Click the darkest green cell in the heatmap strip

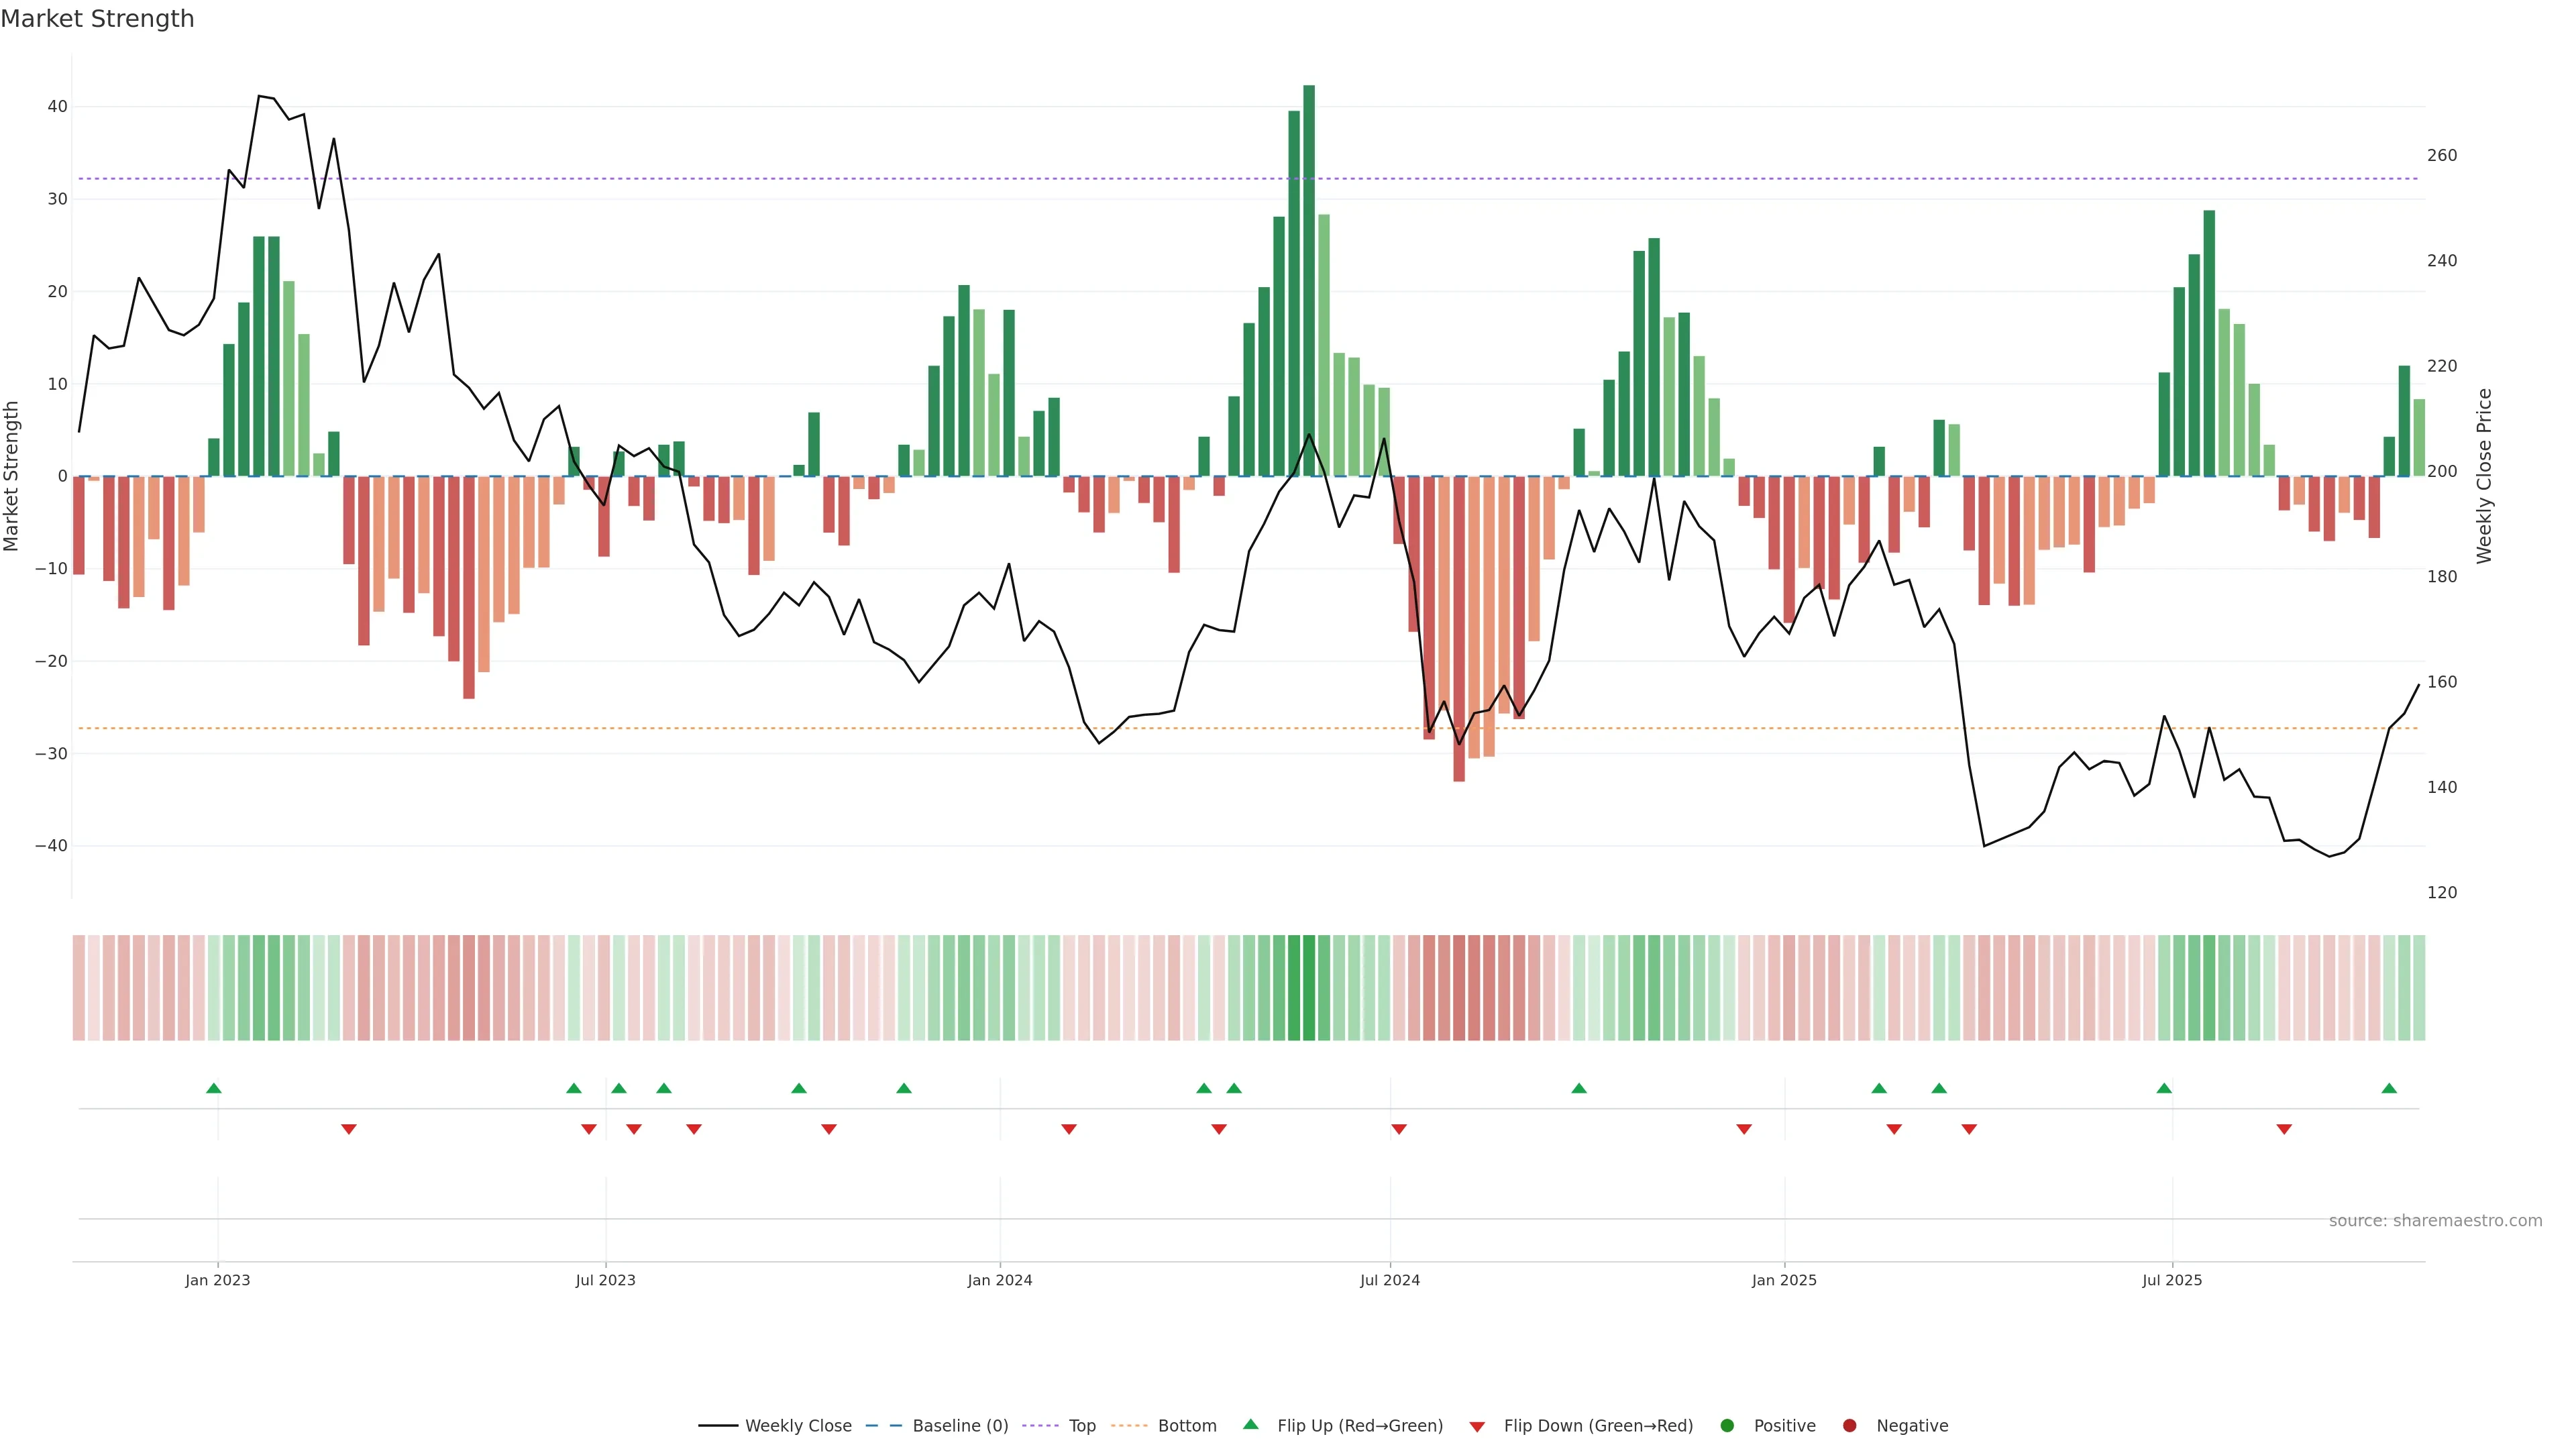click(x=1309, y=987)
